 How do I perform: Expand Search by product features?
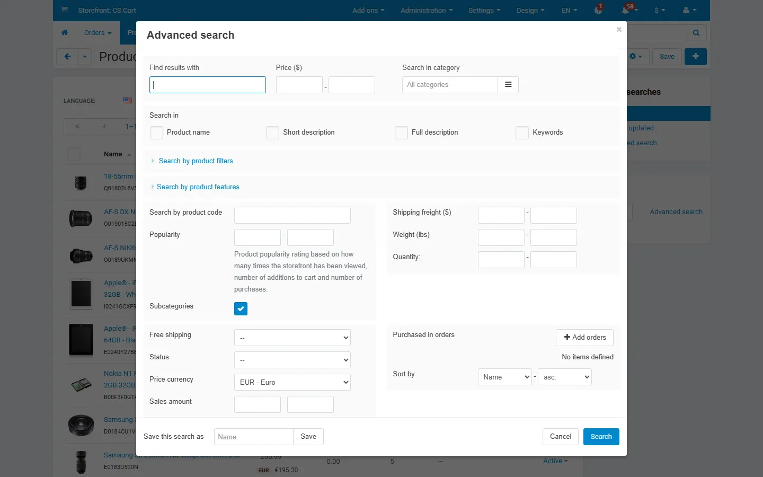198,187
